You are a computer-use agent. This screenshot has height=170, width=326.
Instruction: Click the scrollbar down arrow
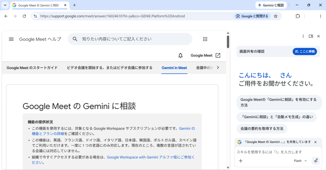pyautogui.click(x=228, y=167)
